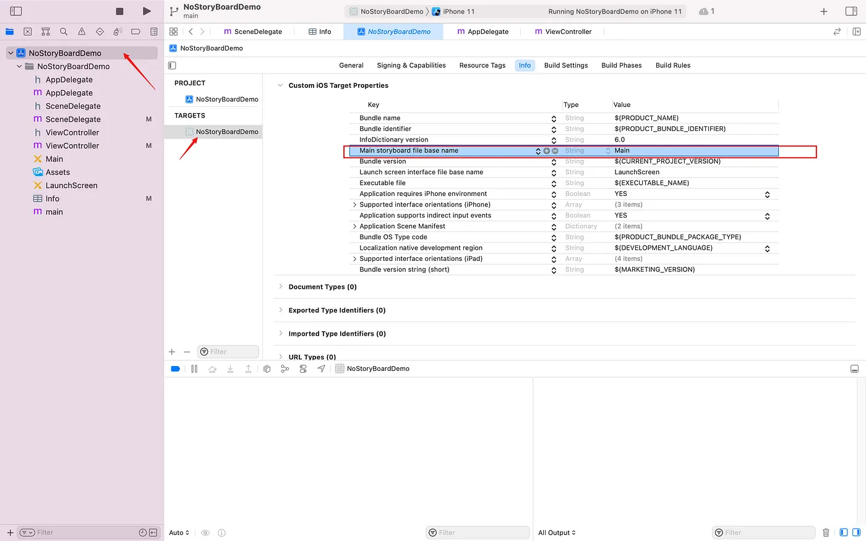Hide the debug area
Viewport: 866px width, 541px height.
[854, 368]
